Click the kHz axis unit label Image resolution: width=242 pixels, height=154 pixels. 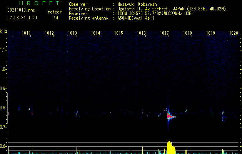pos(3,31)
